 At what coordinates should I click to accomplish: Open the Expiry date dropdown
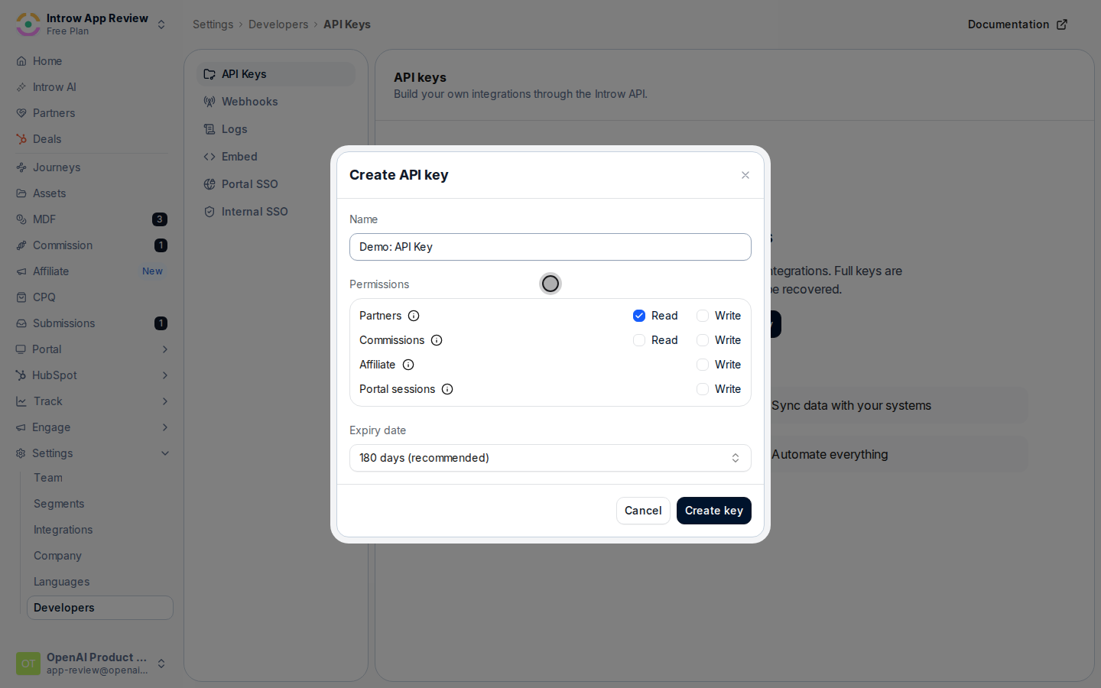[x=550, y=458]
